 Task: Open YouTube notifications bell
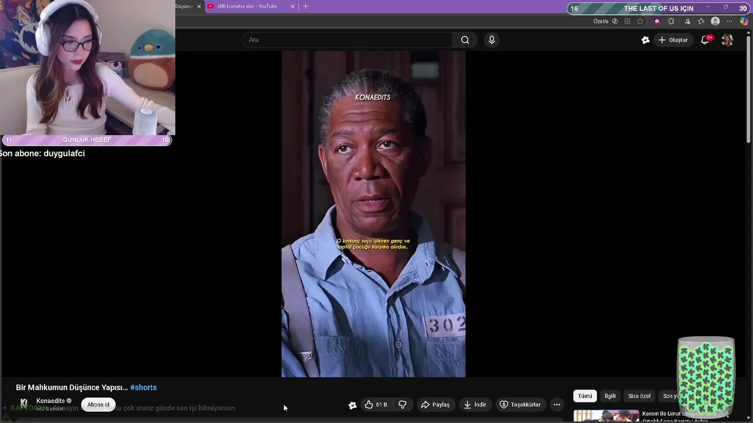[x=705, y=40]
